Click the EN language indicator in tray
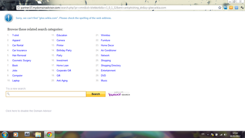 point(203,134)
